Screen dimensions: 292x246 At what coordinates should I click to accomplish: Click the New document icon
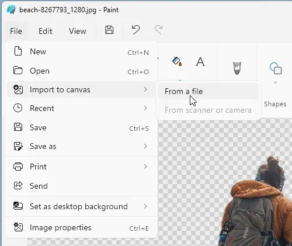(x=18, y=51)
